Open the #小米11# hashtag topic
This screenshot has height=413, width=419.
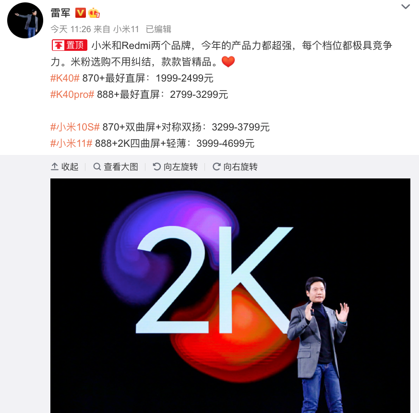pos(72,143)
